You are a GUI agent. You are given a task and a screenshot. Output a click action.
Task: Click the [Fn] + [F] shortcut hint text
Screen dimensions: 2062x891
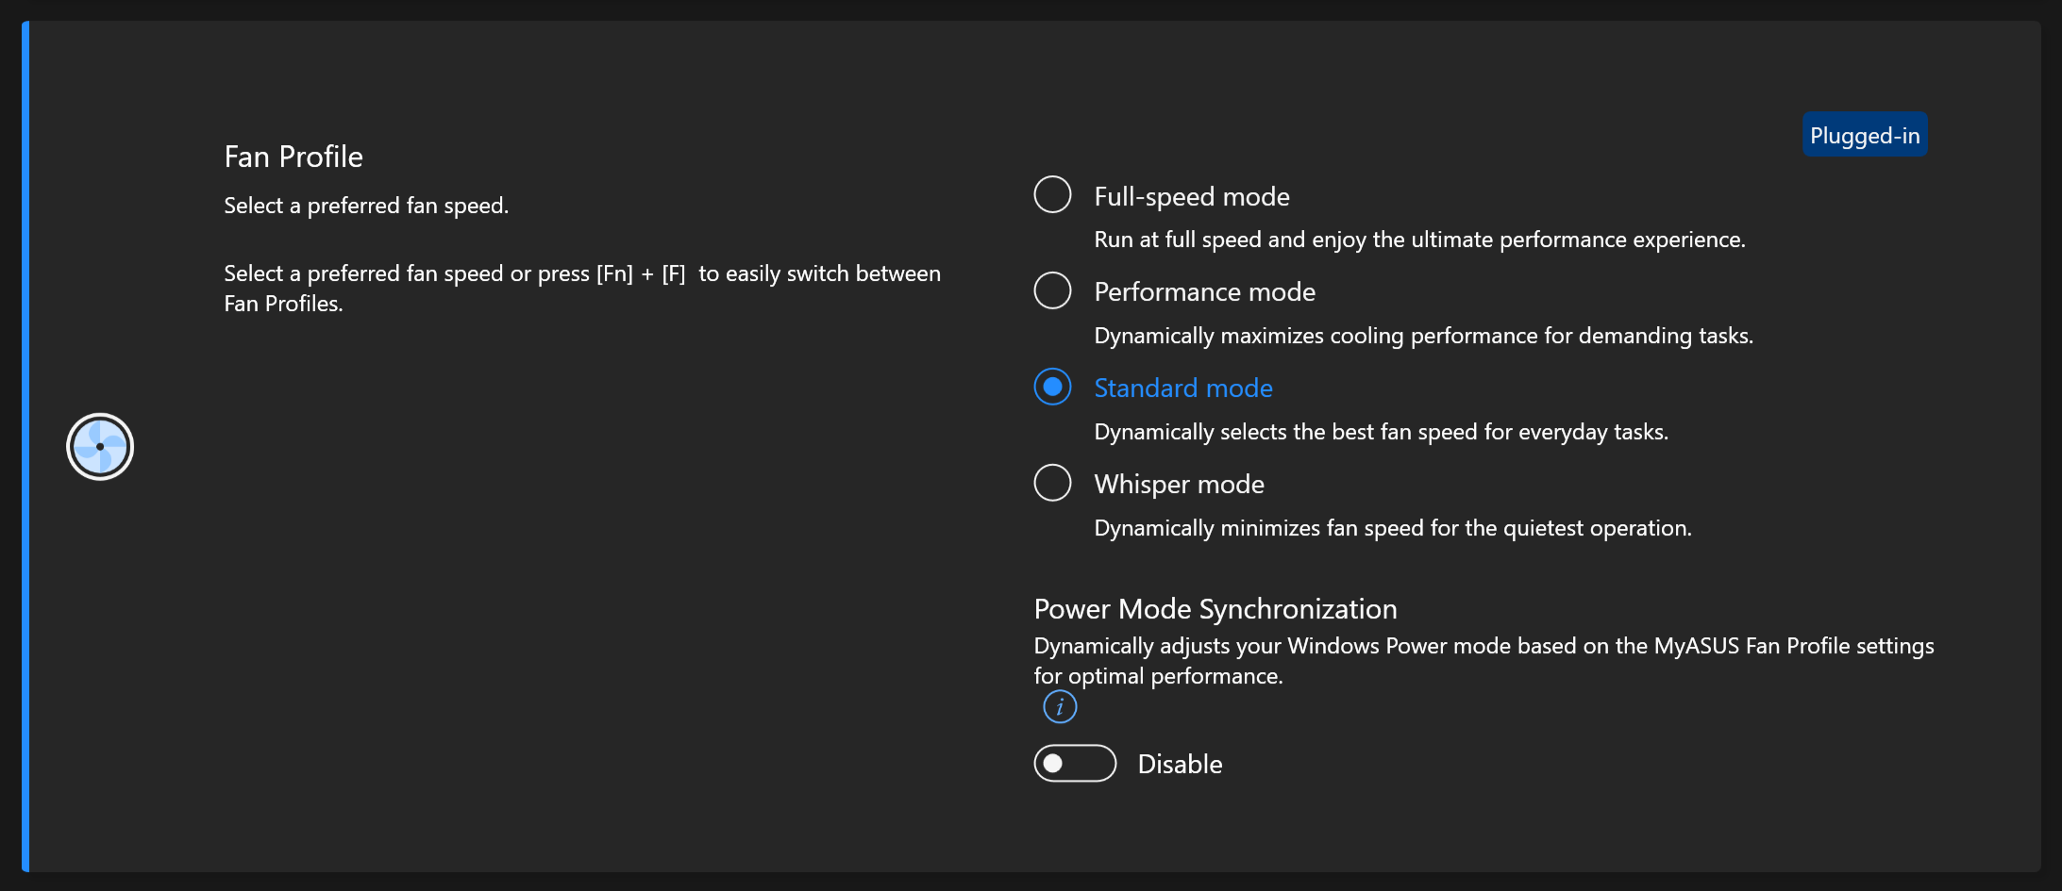(x=582, y=289)
